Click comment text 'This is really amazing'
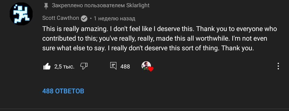 (71, 29)
